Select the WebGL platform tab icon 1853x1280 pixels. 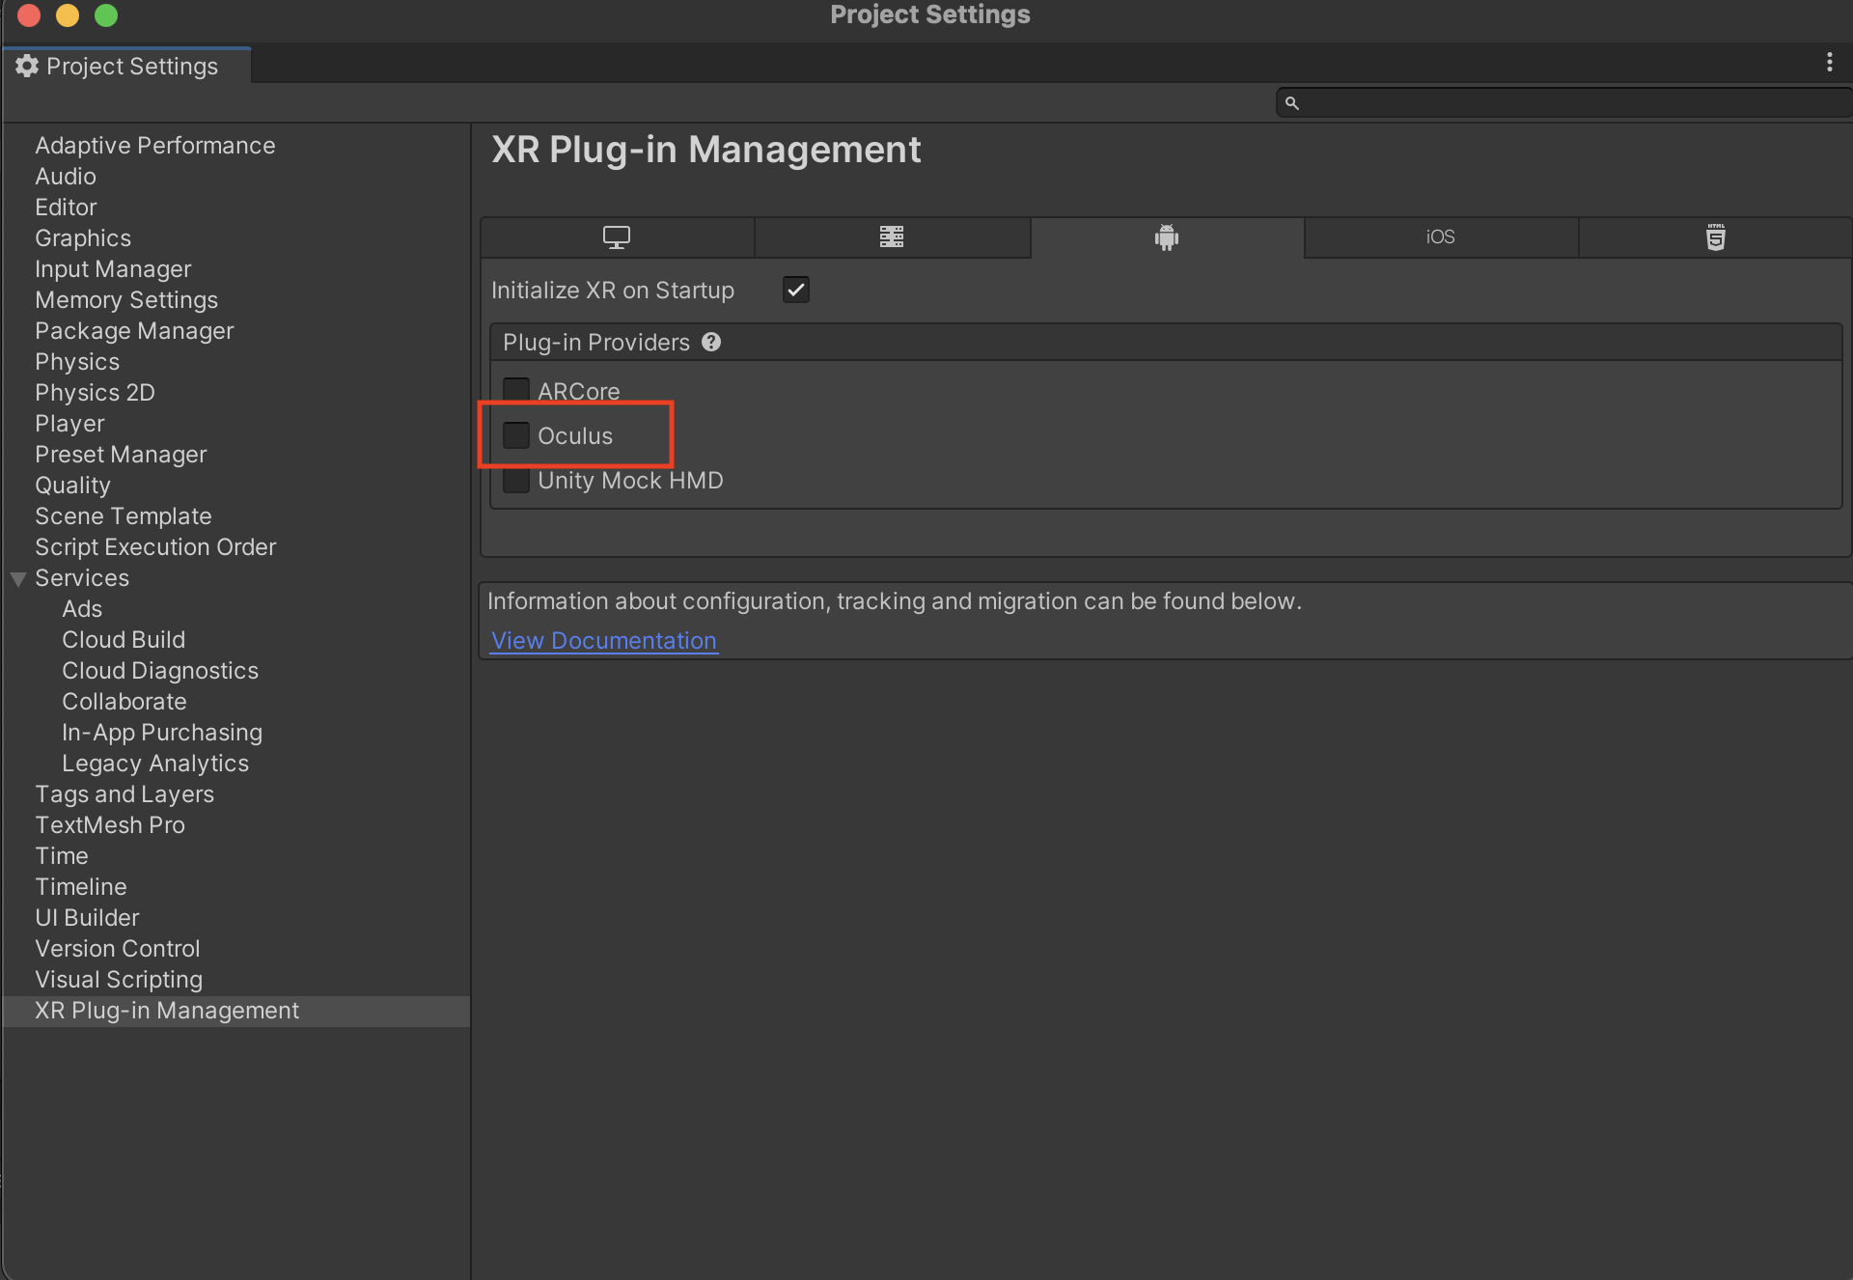1715,237
